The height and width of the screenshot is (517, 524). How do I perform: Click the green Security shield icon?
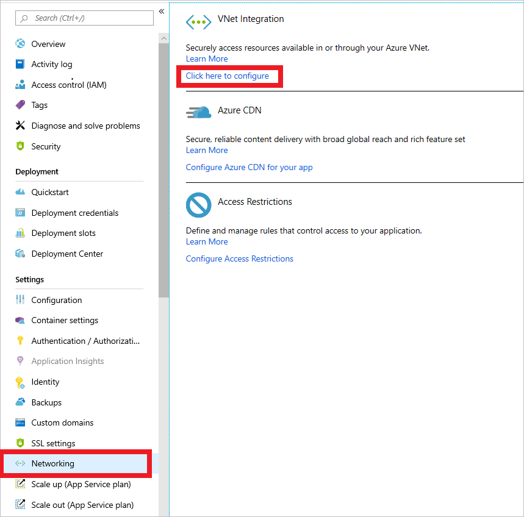tap(20, 146)
